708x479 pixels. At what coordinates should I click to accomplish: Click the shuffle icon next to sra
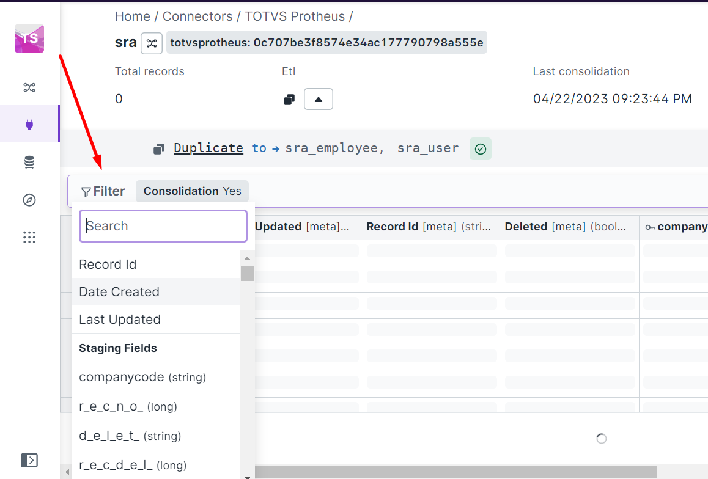click(152, 43)
